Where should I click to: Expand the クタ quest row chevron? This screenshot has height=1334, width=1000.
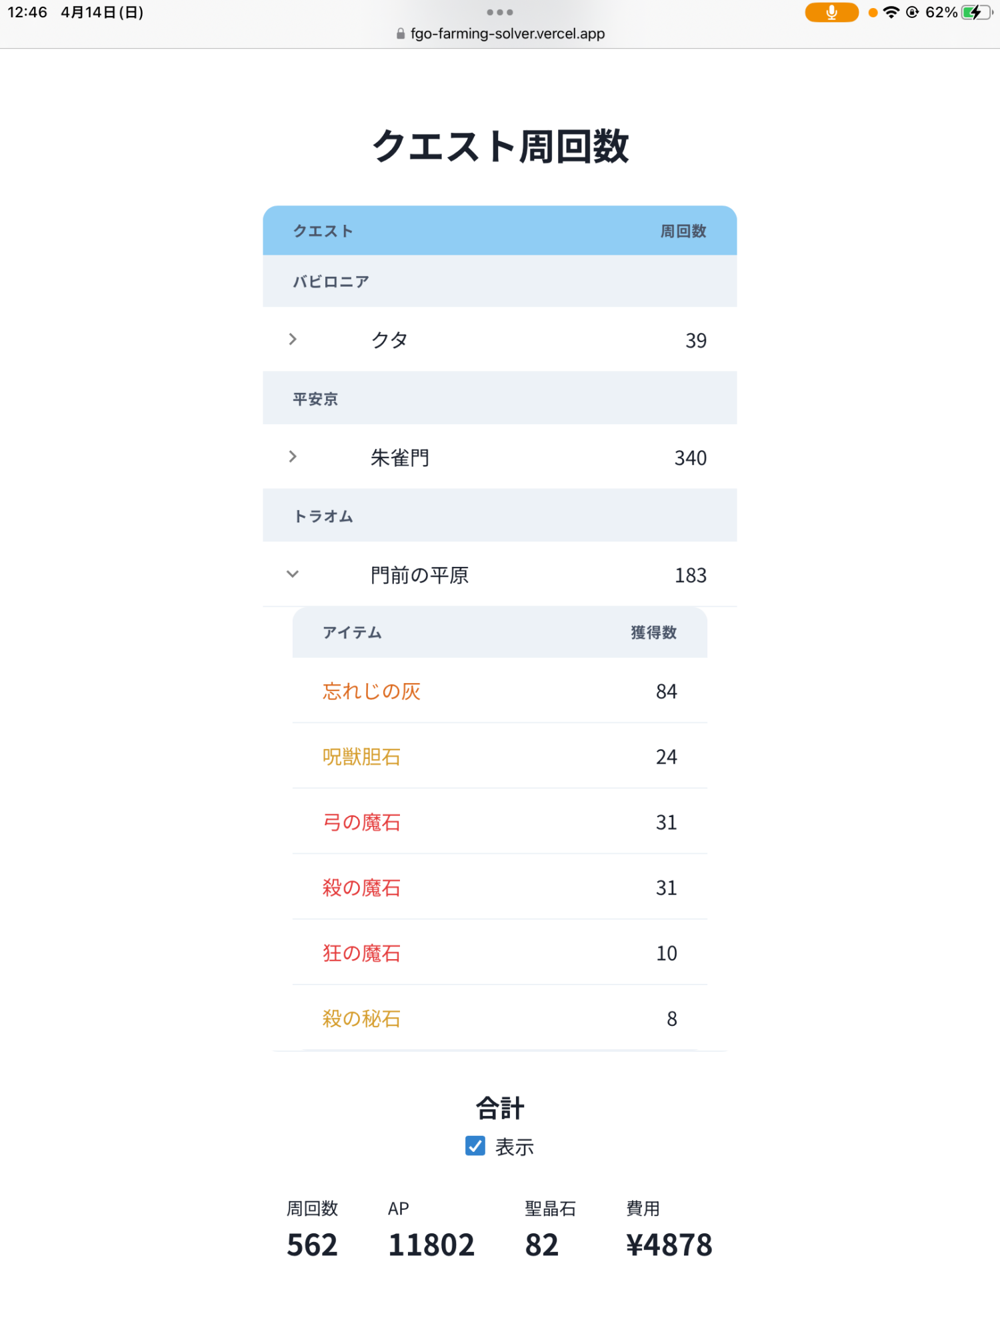[293, 340]
